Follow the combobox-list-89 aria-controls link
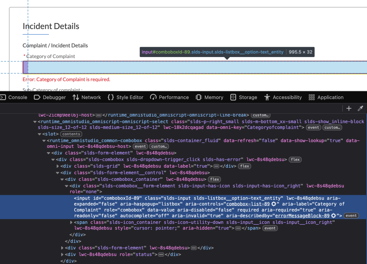This screenshot has height=264, width=367. [x=248, y=204]
